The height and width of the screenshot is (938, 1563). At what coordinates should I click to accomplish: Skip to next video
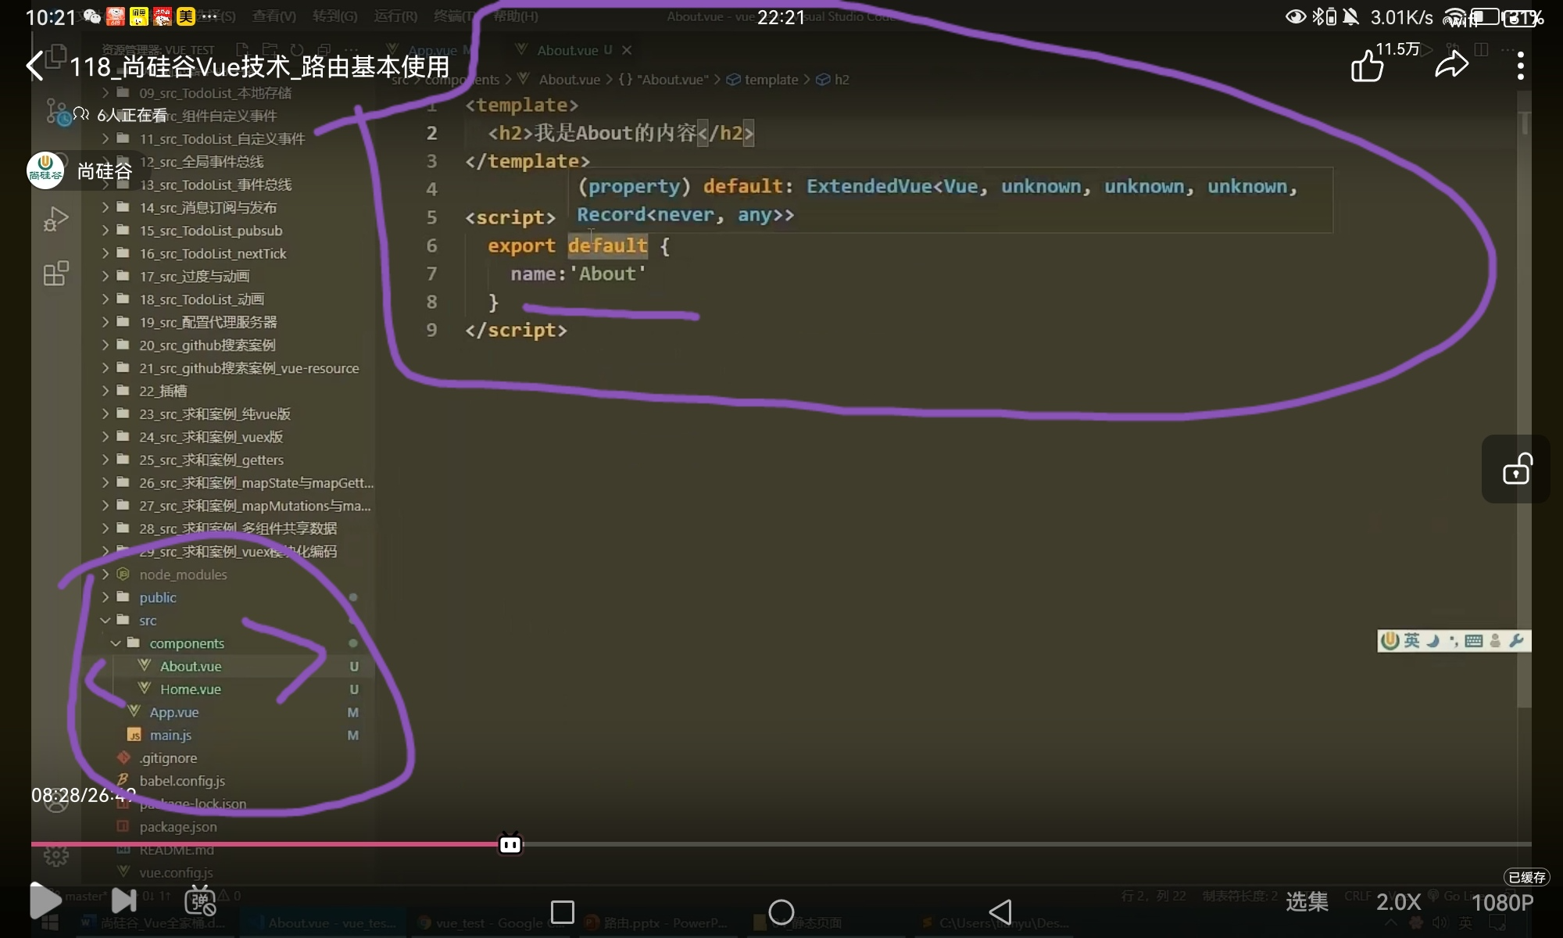click(123, 901)
